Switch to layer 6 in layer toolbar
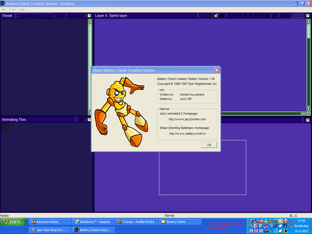The image size is (312, 234). [256, 15]
